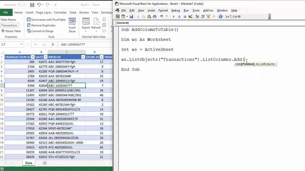Open Edit menu in VBA editor
The width and height of the screenshot is (305, 171).
(x=132, y=10)
